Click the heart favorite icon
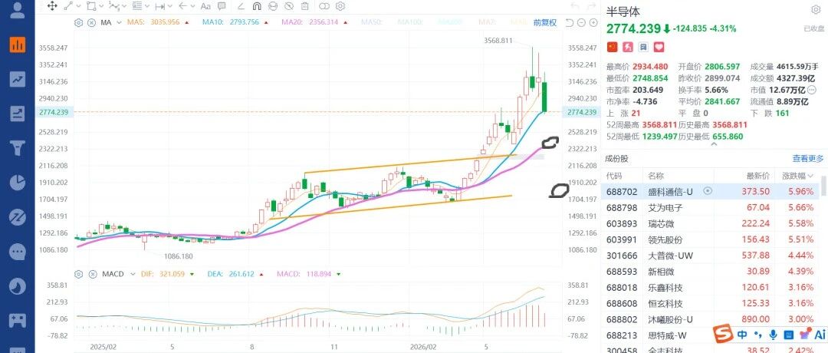The image size is (828, 353). tap(659, 47)
